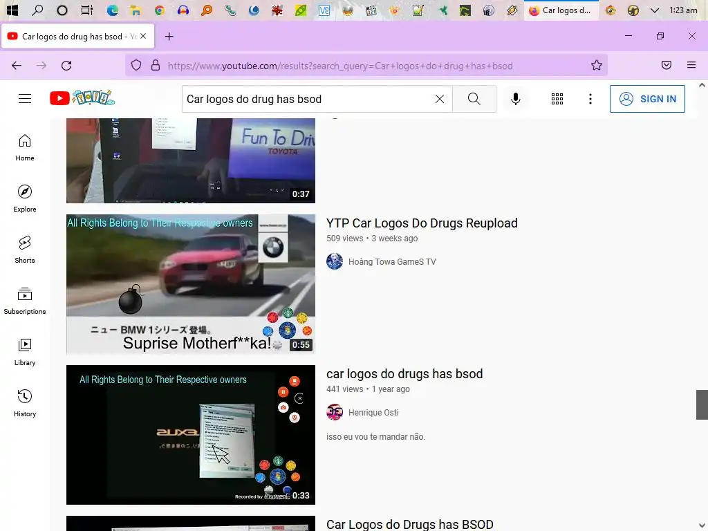Click '509 views • 3 weeks ago' text
708x531 pixels.
tap(372, 239)
